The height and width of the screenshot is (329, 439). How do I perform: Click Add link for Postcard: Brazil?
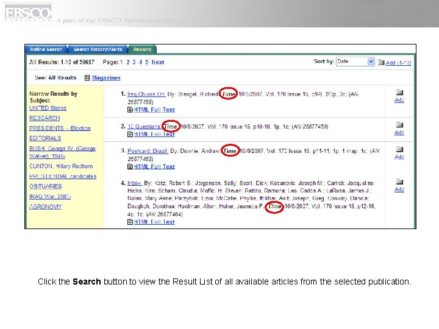tap(399, 157)
